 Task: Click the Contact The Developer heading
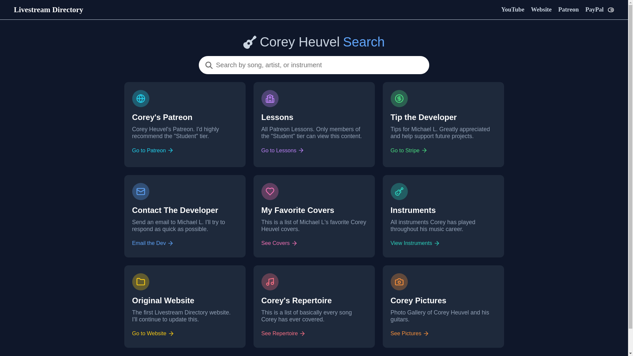tap(175, 210)
